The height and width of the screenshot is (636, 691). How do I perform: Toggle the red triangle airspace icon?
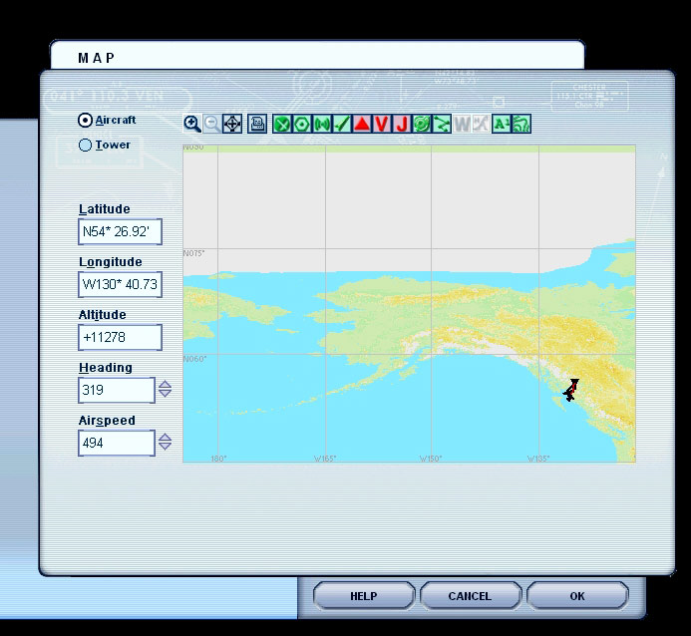click(x=362, y=124)
